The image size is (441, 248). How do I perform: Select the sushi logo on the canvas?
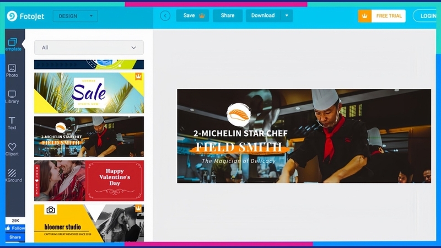pyautogui.click(x=239, y=115)
